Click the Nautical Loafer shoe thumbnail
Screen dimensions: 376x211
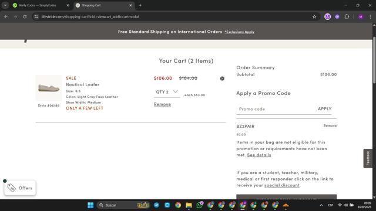[x=49, y=88]
